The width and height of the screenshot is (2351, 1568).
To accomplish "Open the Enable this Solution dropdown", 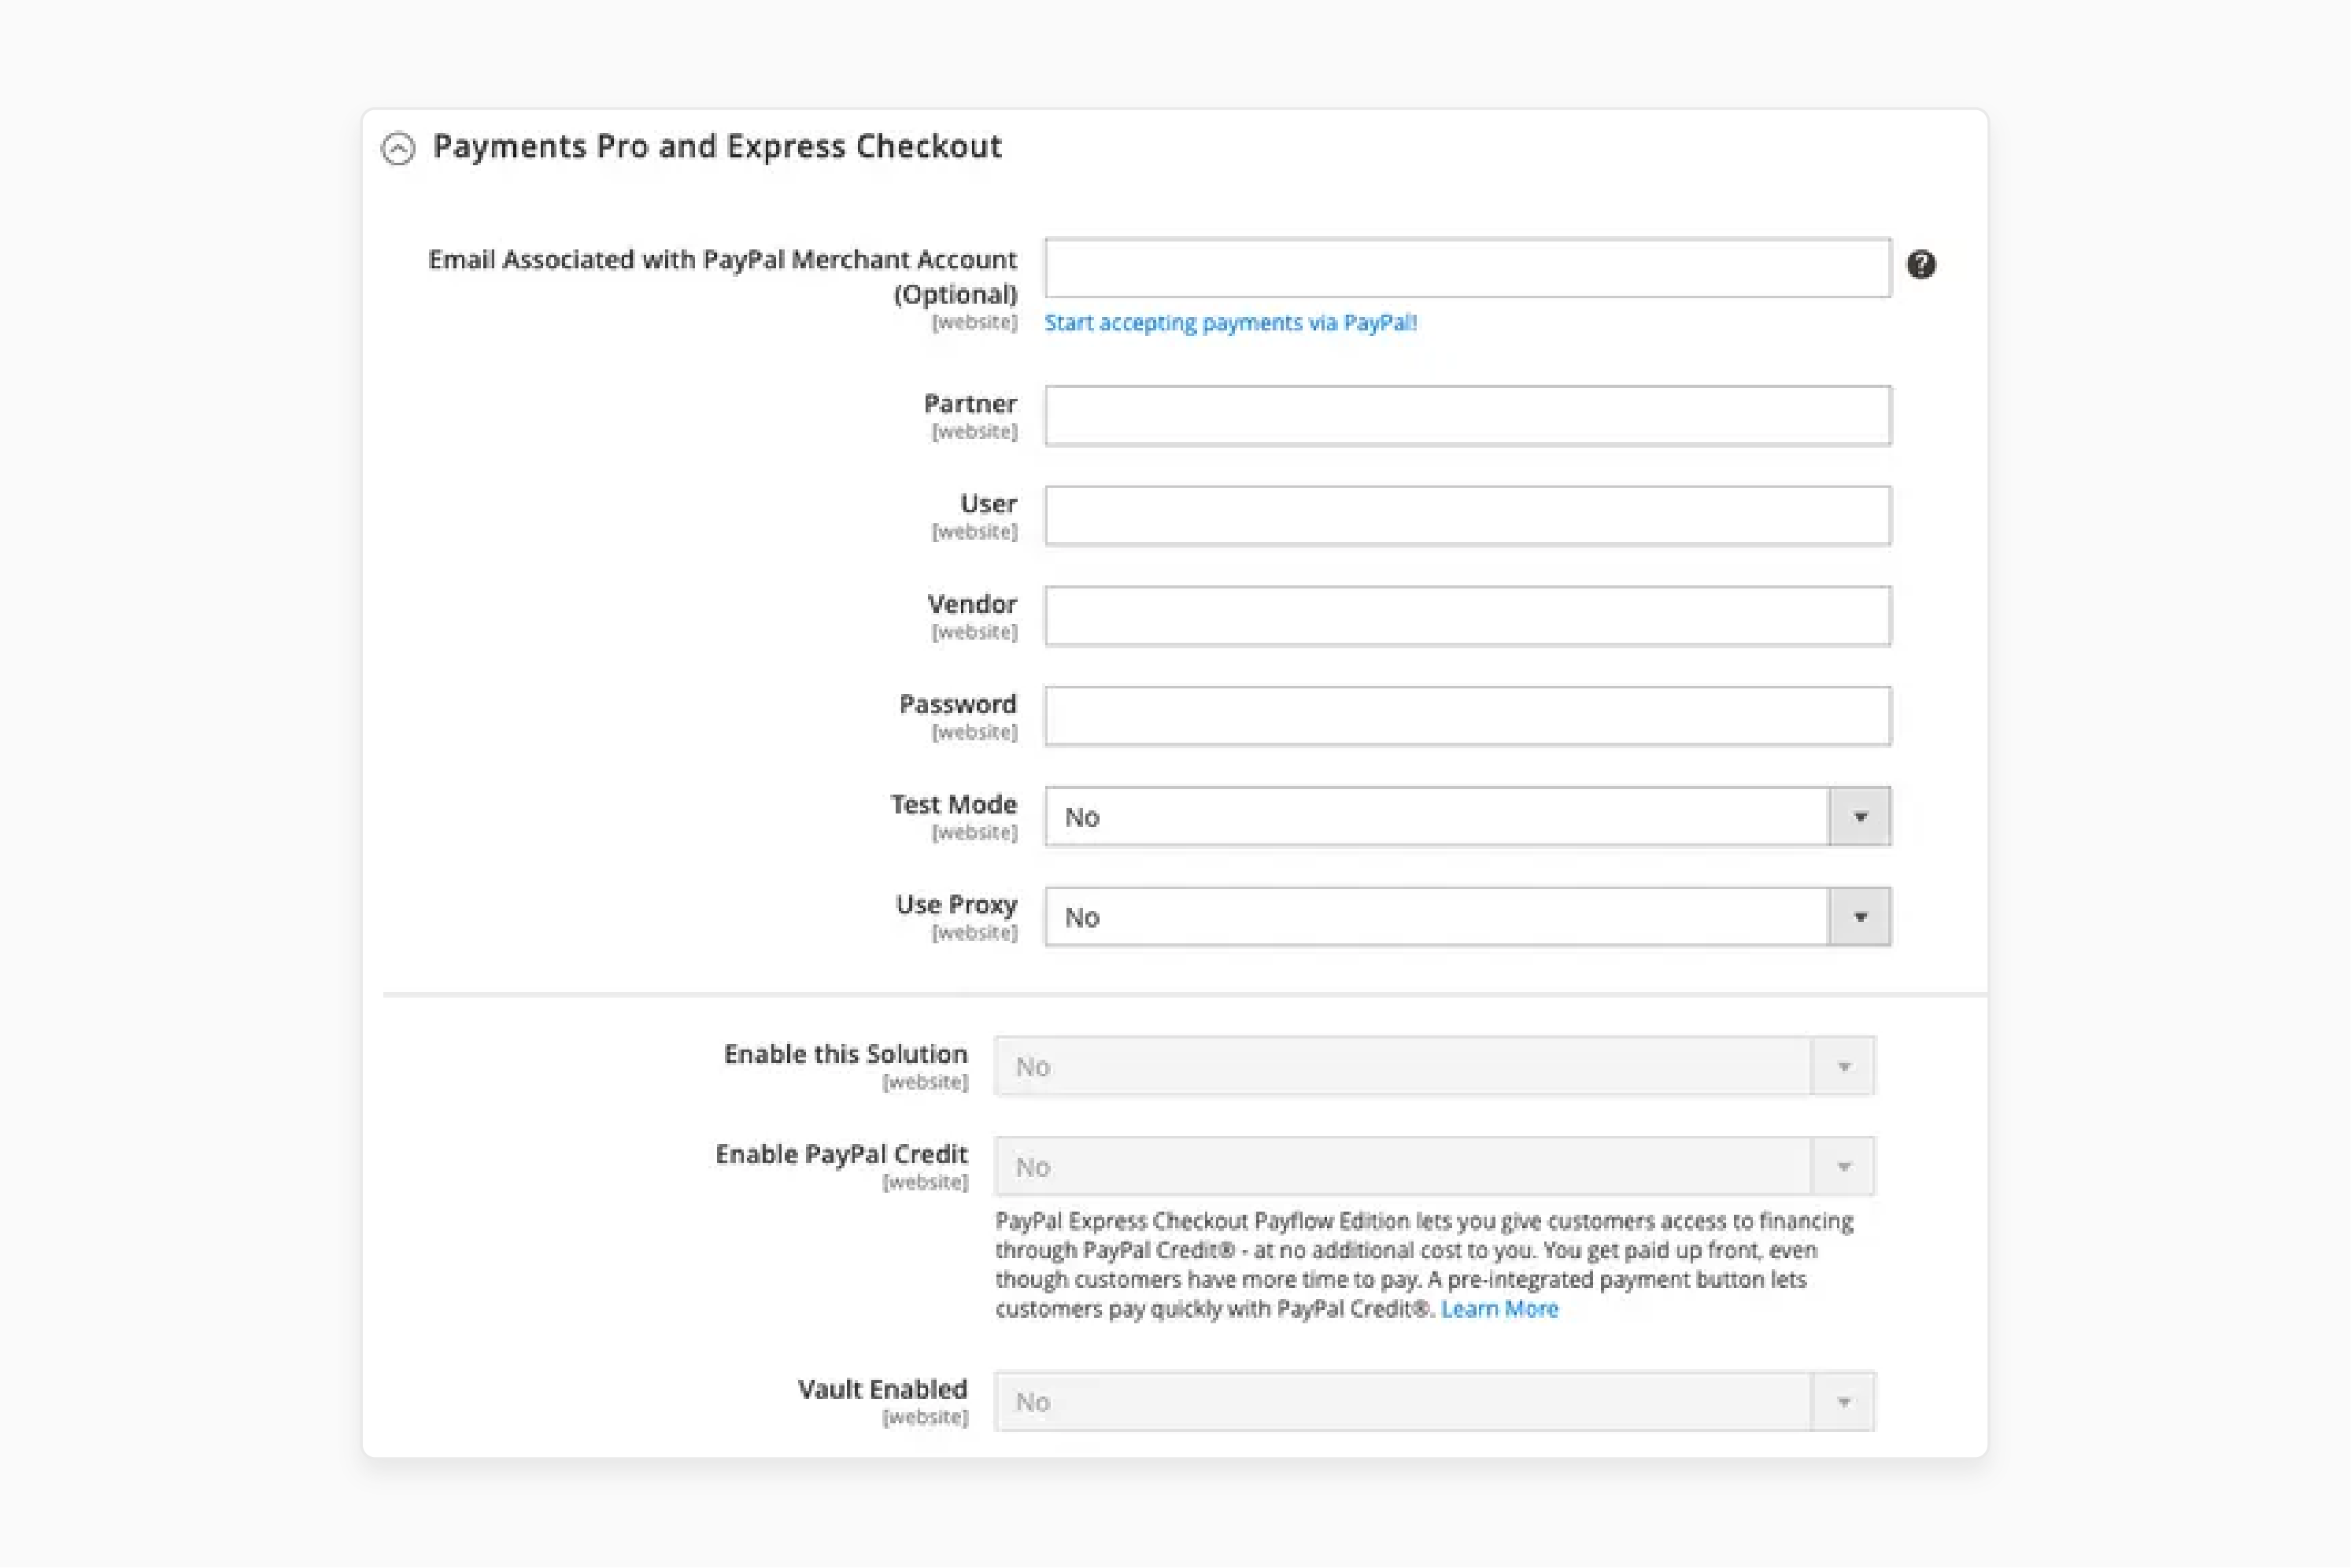I will 1435,1067.
